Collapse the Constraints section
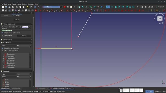166x93 pixels. [31, 43]
